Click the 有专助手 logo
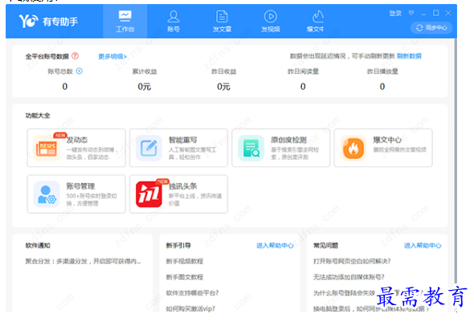The height and width of the screenshot is (322, 474). pyautogui.click(x=48, y=21)
